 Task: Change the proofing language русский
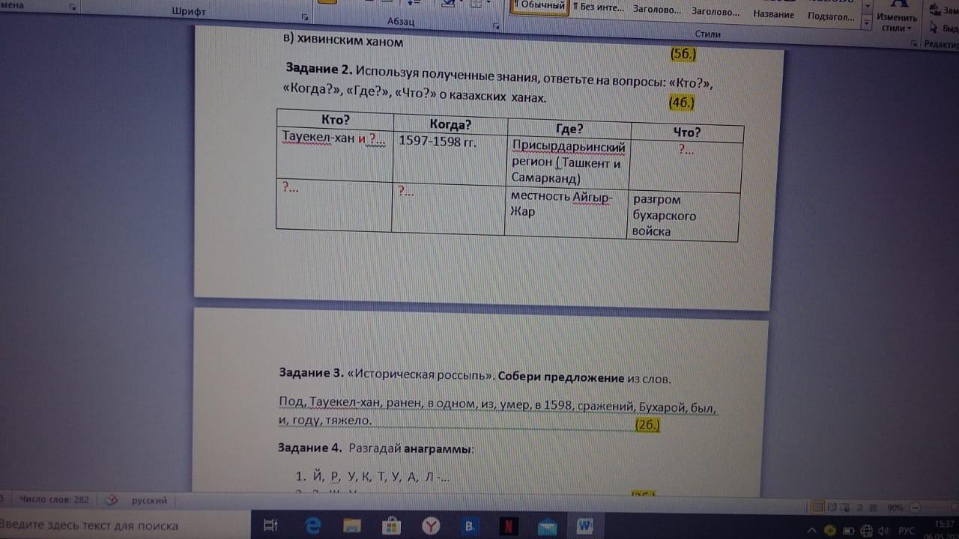pyautogui.click(x=150, y=500)
